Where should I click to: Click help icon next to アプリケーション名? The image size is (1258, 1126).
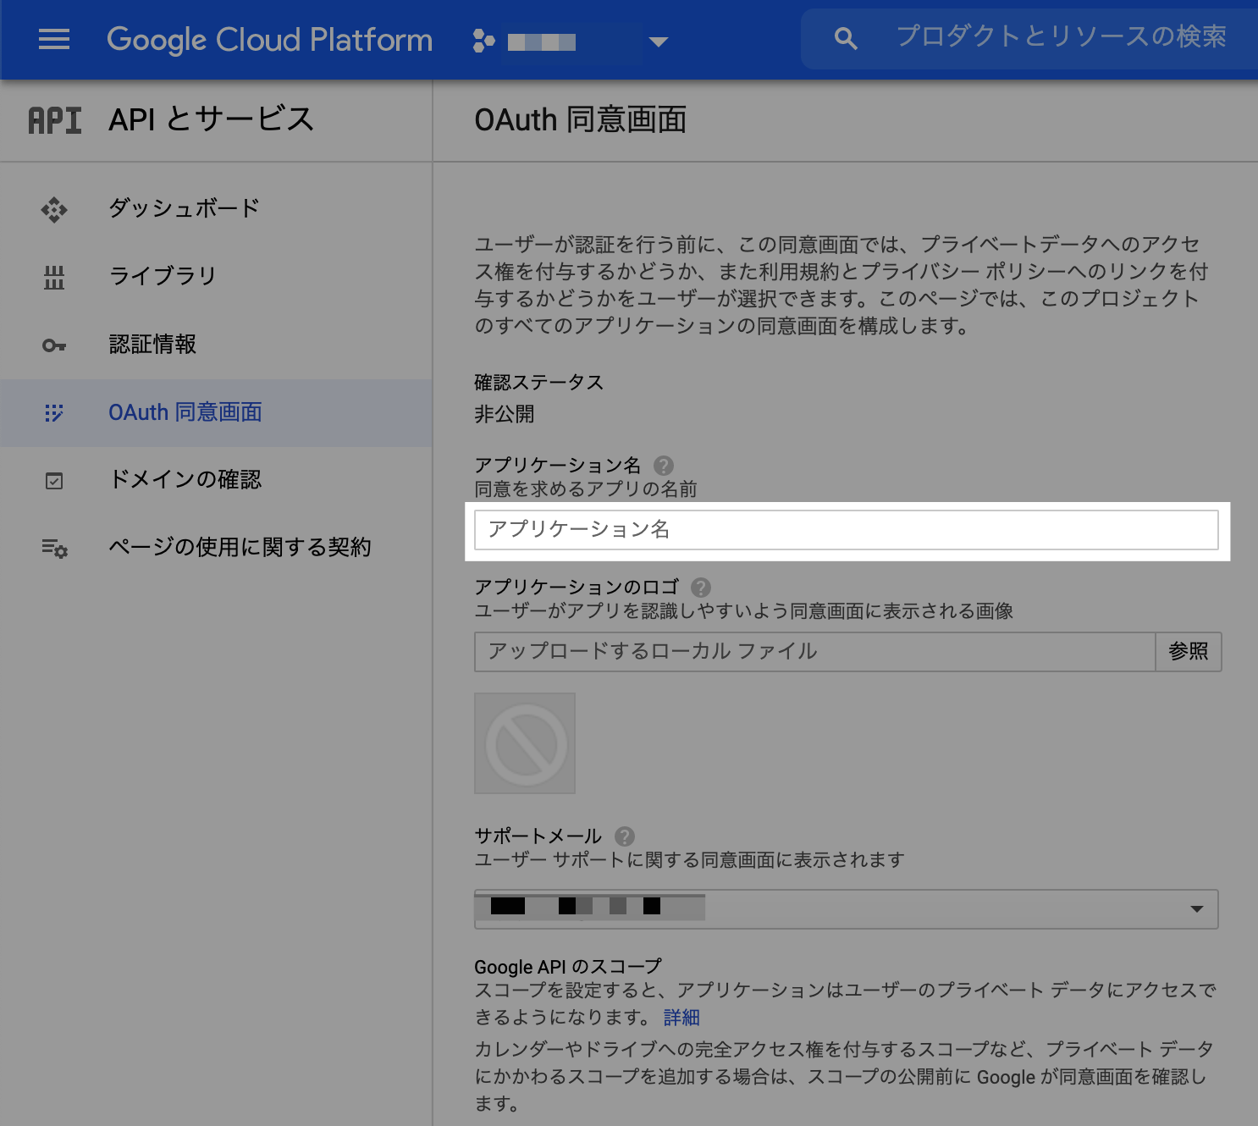[664, 466]
